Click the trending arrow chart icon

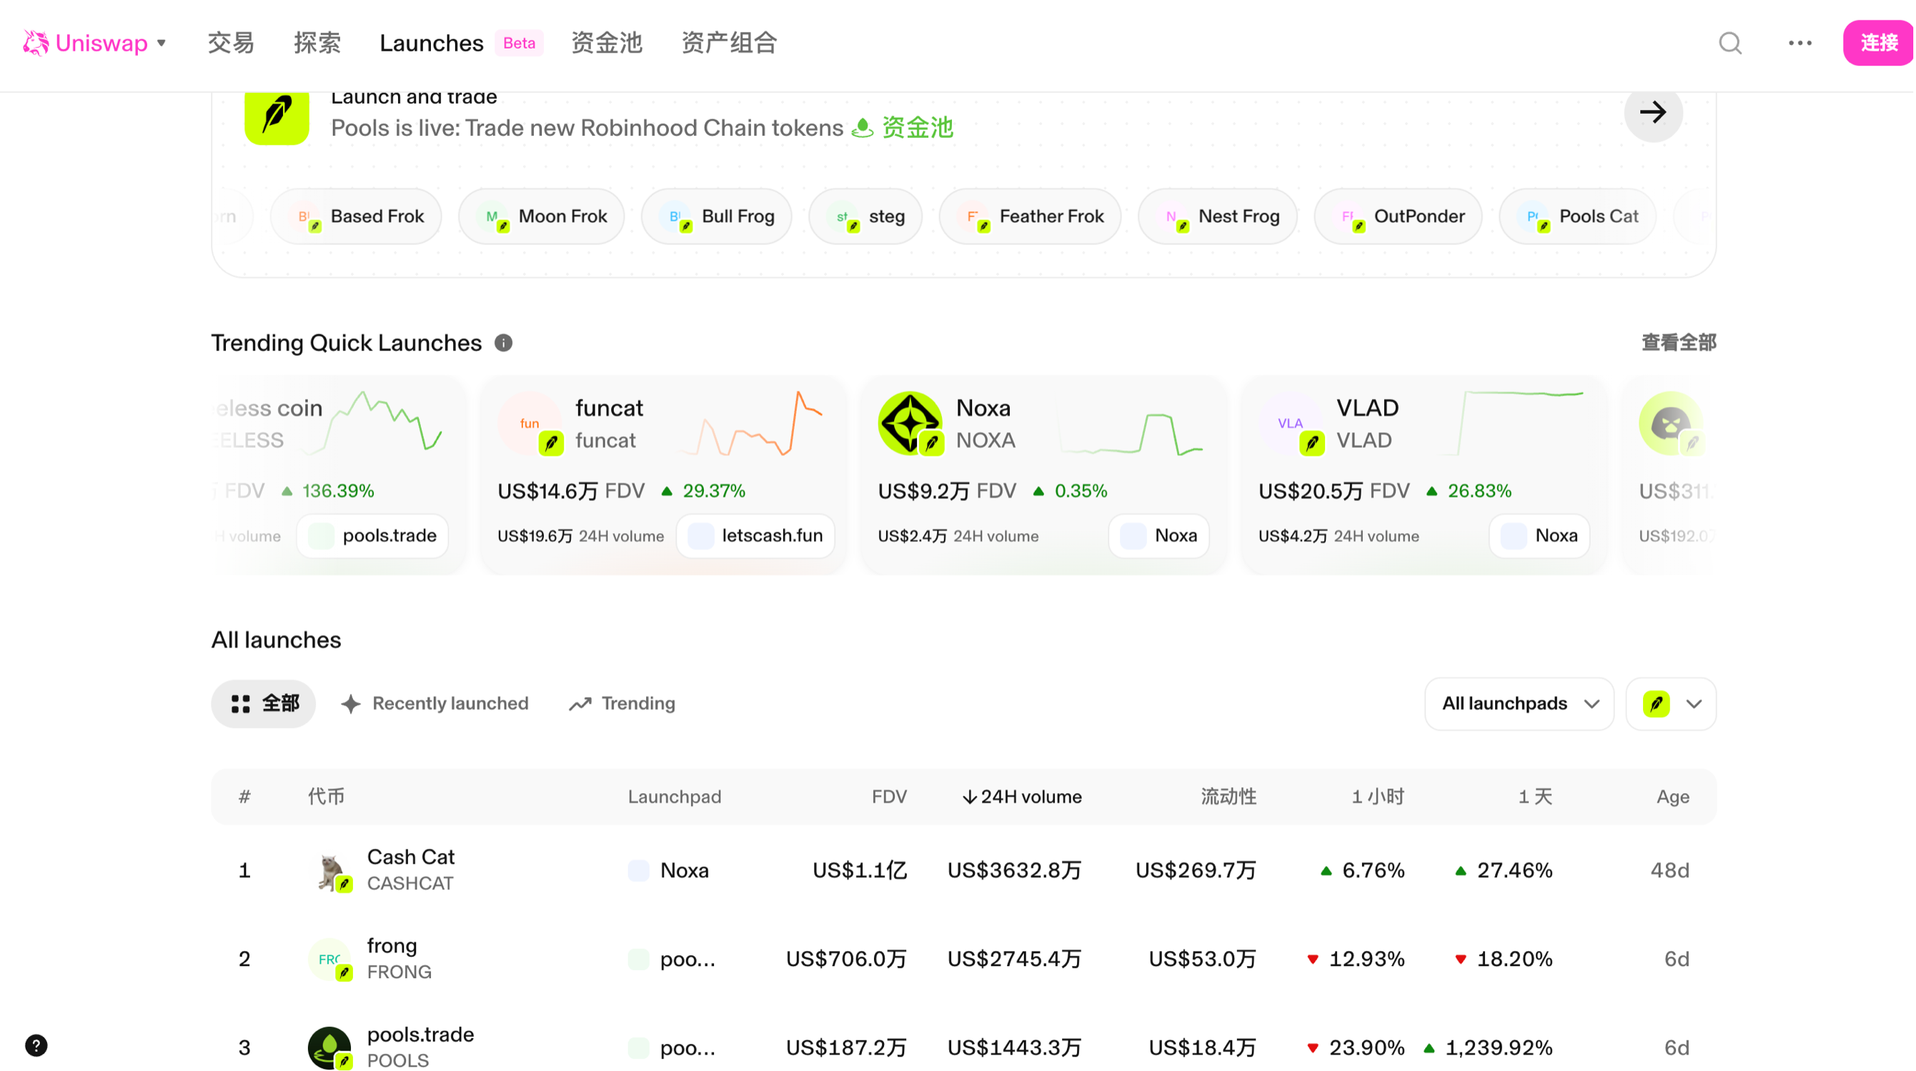click(x=581, y=704)
